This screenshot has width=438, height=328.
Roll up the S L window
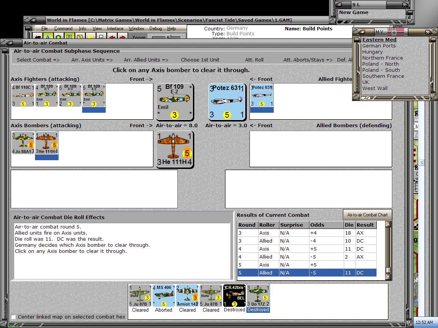coord(338,5)
